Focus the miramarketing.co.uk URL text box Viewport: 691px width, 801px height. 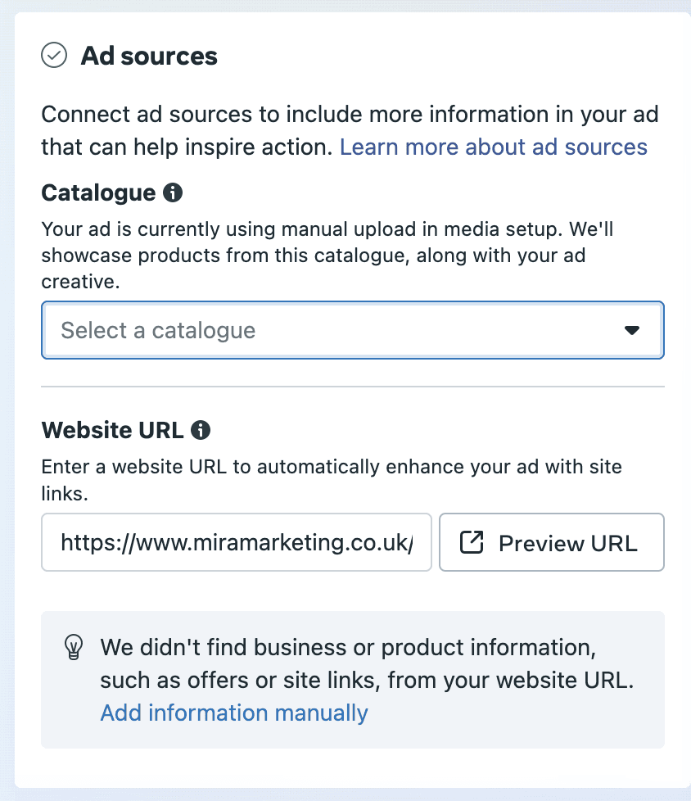[236, 542]
